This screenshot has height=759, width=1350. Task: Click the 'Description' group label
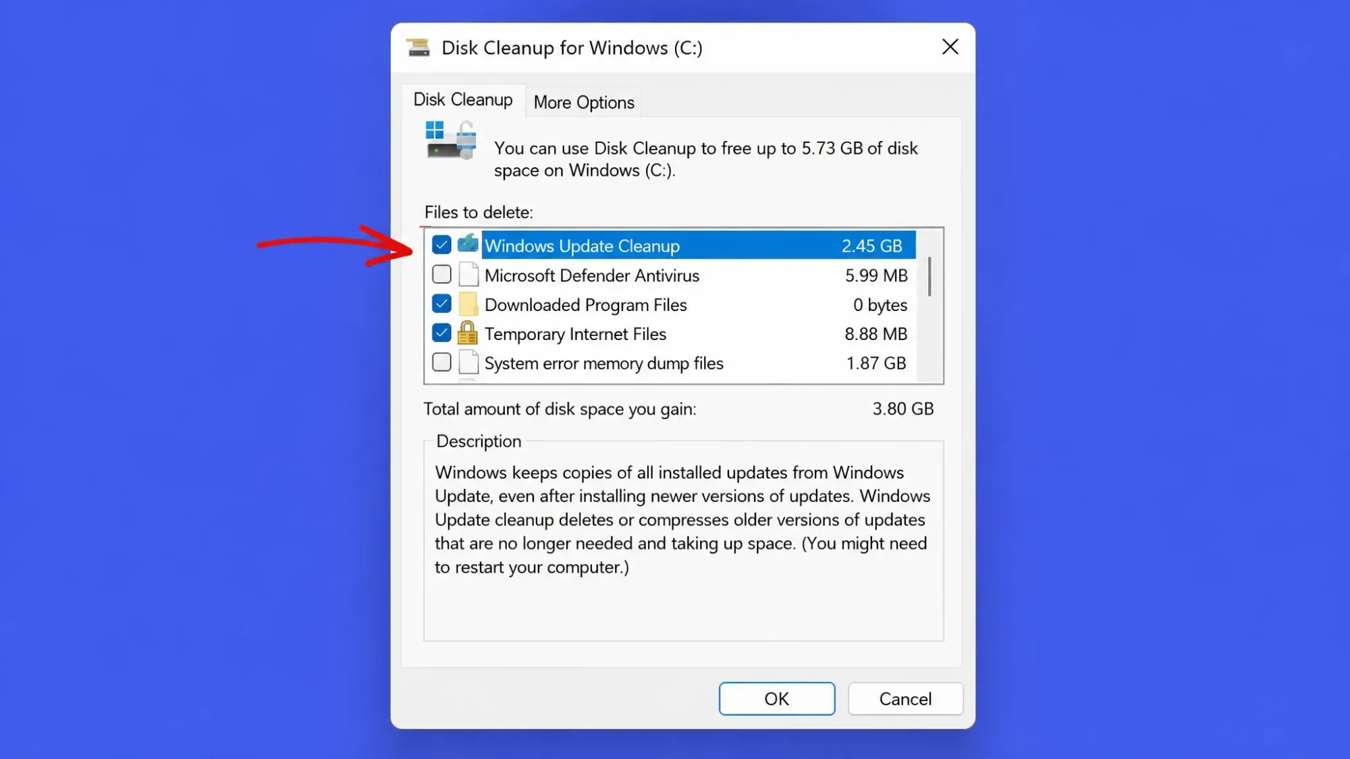click(479, 441)
